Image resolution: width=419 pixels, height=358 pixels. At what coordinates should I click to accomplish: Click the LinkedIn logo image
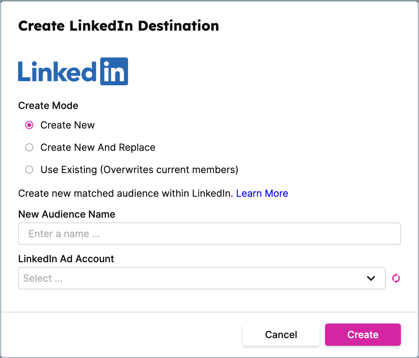coord(73,71)
